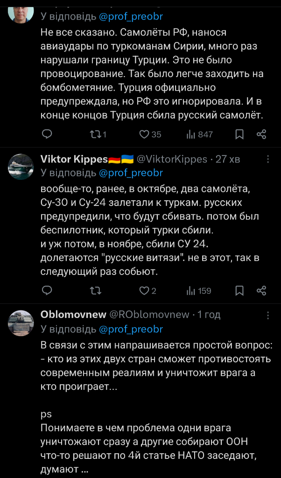This screenshot has width=281, height=478.
Task: Share the first tweet about Turkey
Action: (x=261, y=134)
